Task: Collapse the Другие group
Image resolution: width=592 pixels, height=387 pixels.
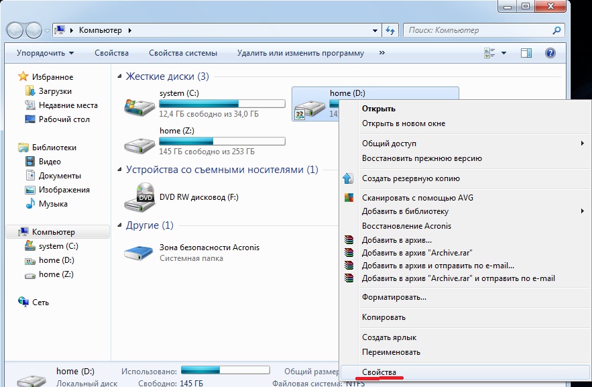Action: 119,225
